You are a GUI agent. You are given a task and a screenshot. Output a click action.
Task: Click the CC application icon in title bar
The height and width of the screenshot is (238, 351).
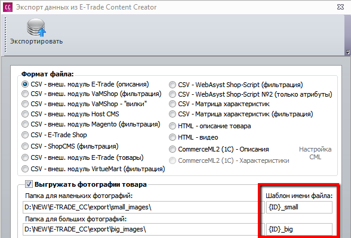point(8,7)
